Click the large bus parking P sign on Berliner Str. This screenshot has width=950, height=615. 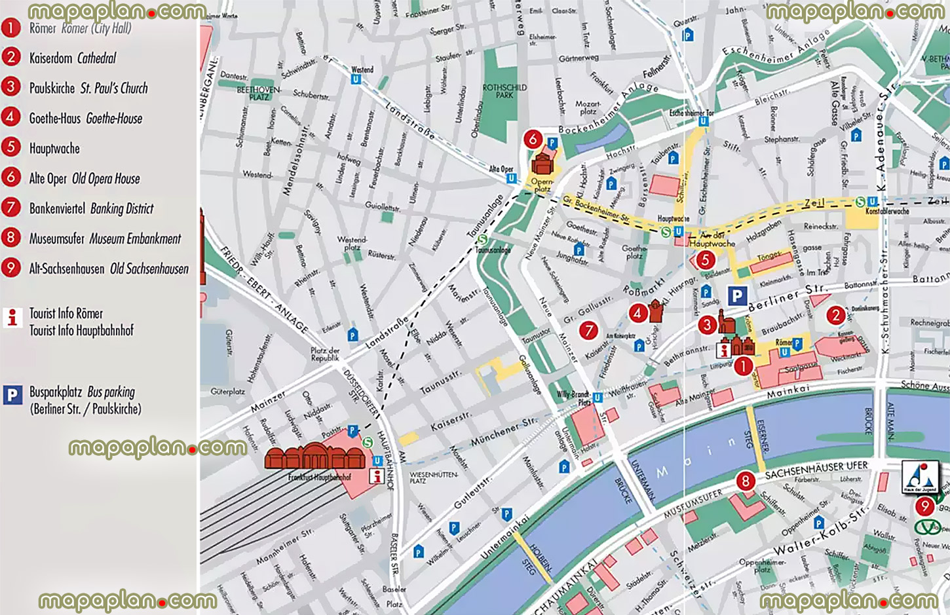[x=738, y=296]
